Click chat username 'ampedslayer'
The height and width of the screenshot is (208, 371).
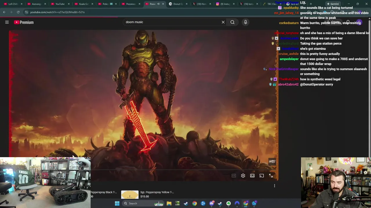289,59
